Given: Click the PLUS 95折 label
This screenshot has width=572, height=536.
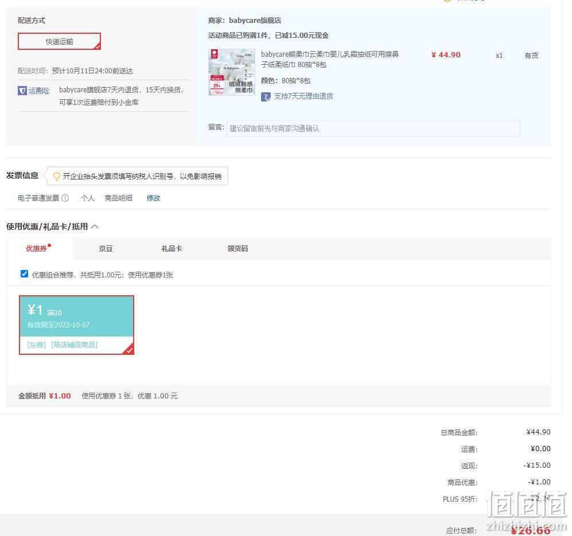Looking at the screenshot, I should [460, 499].
